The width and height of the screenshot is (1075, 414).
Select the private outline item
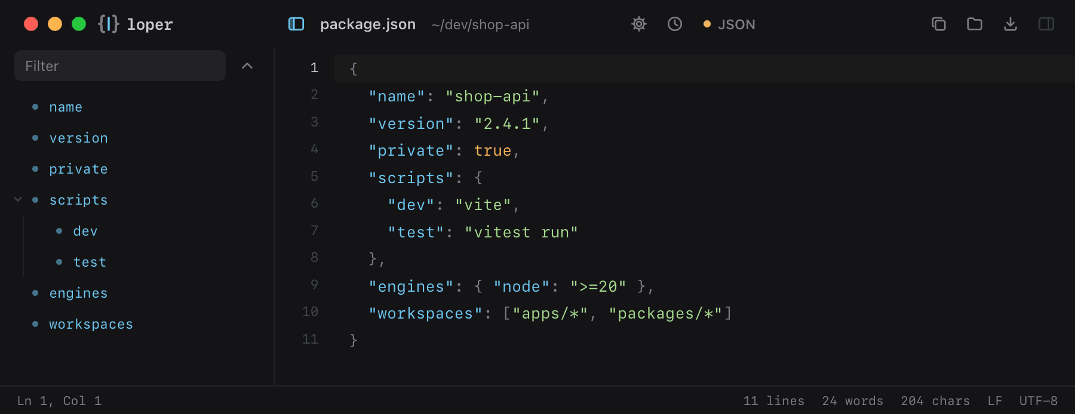pyautogui.click(x=78, y=169)
